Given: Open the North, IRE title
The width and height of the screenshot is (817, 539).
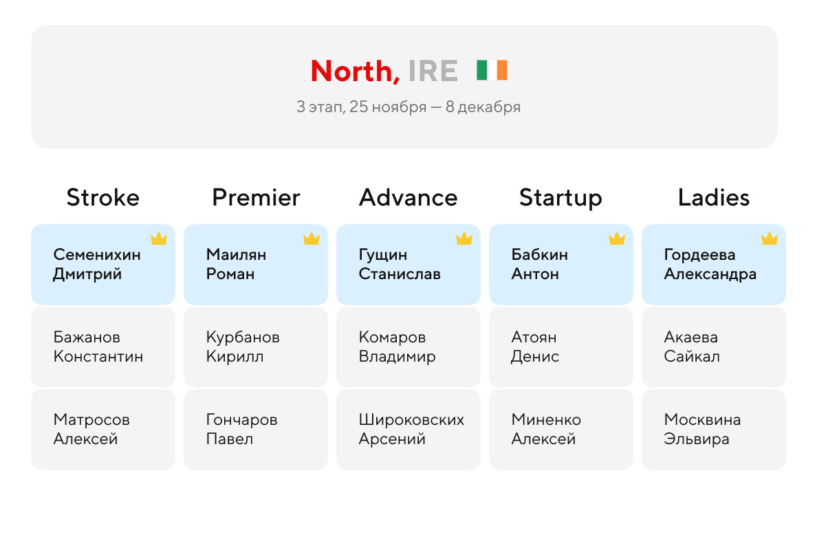Looking at the screenshot, I should pos(384,71).
